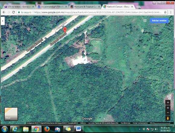Zoom in the map with plus button
Screen dimensions: 175x133
coord(168,108)
